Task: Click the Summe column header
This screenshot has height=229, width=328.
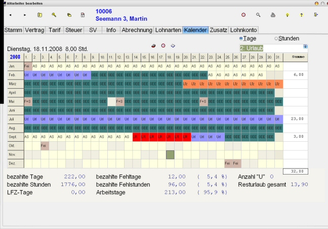Action: point(296,57)
